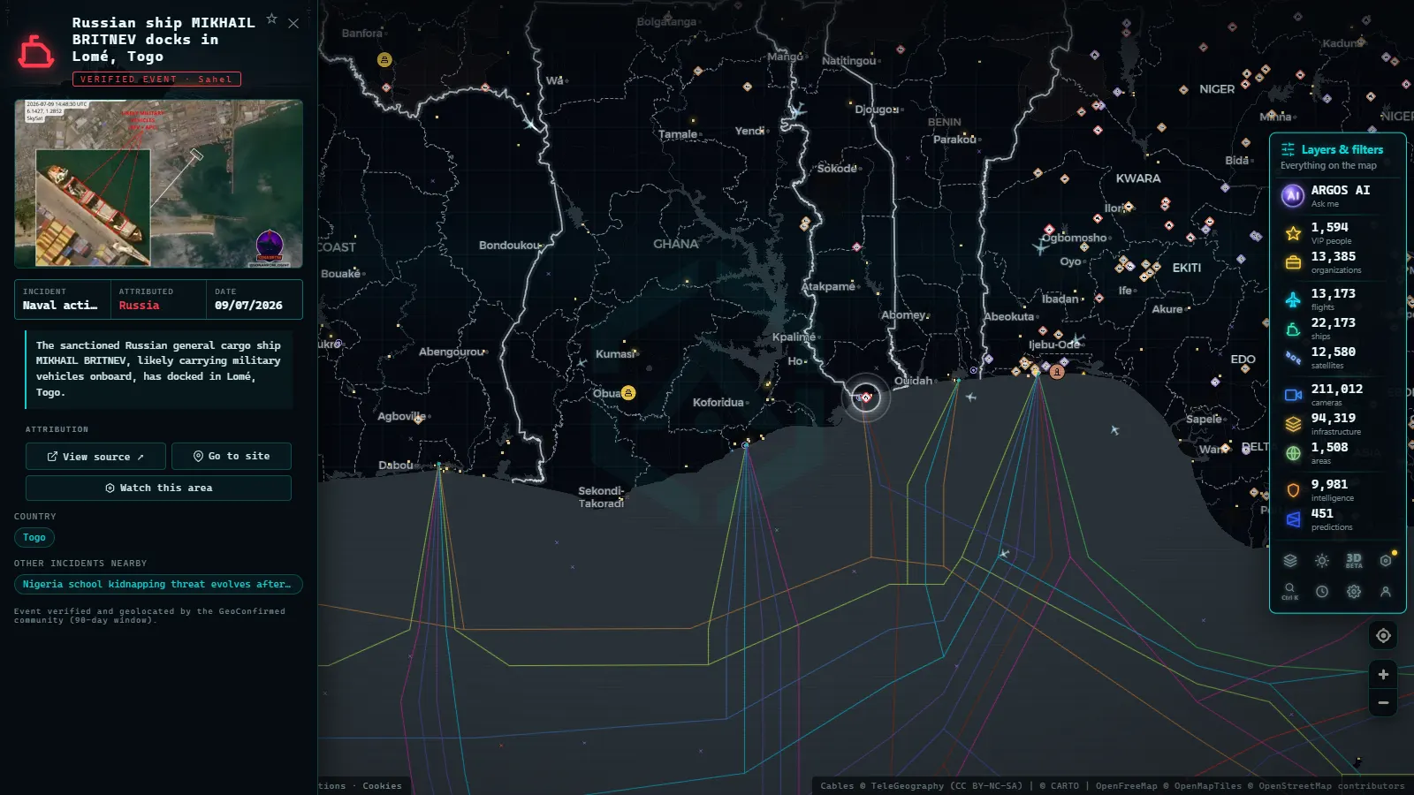The image size is (1414, 795).
Task: Zoom in the map with plus button
Action: click(1383, 674)
